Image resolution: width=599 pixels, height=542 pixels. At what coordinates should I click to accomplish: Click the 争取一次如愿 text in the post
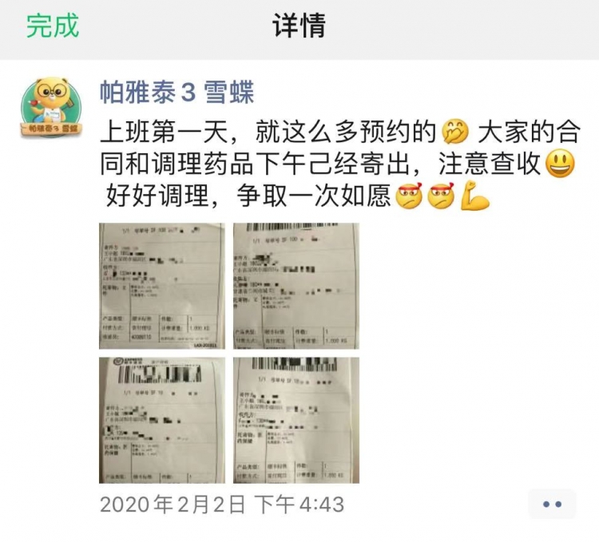click(x=314, y=196)
